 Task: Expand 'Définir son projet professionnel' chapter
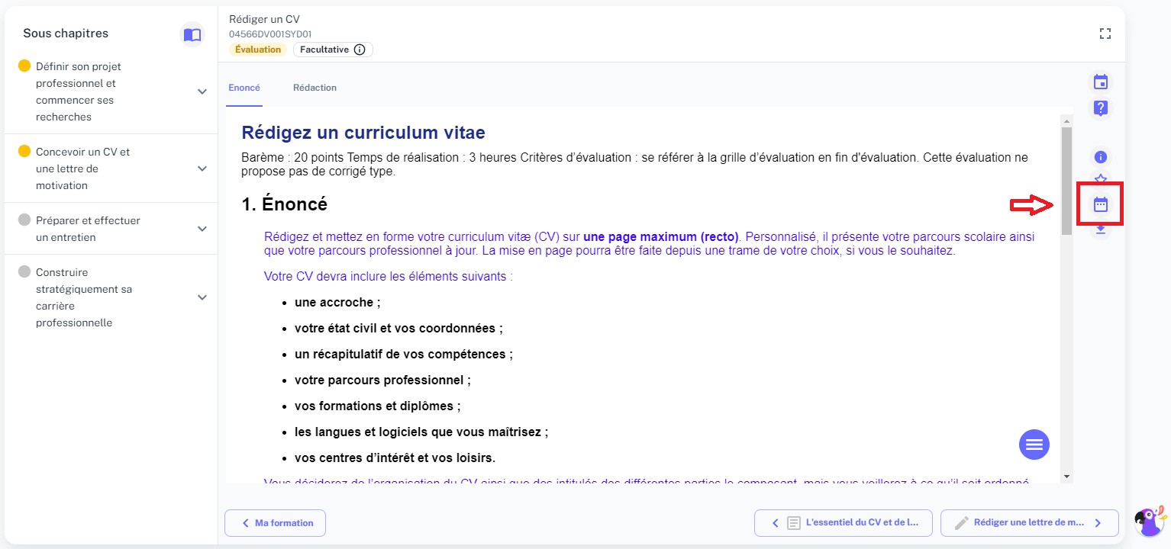pyautogui.click(x=202, y=91)
